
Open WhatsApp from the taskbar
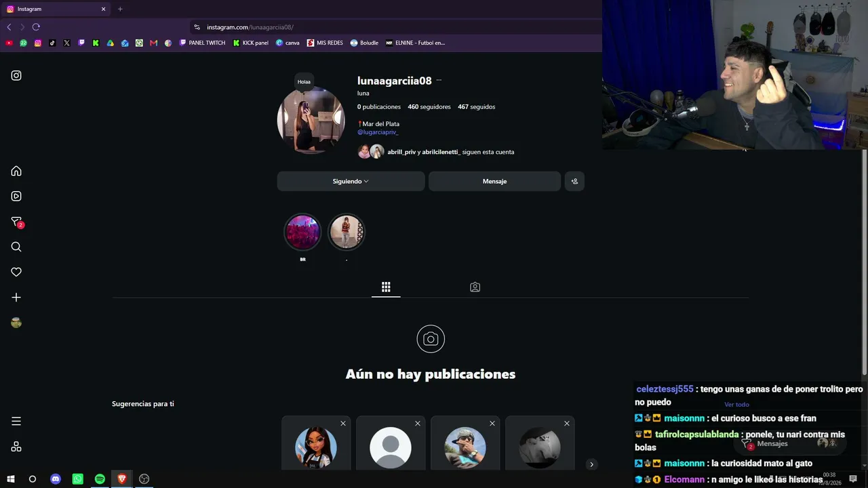(78, 479)
